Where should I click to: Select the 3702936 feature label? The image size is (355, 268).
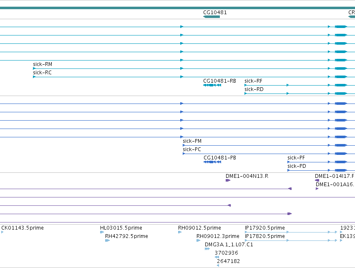[x=227, y=253]
